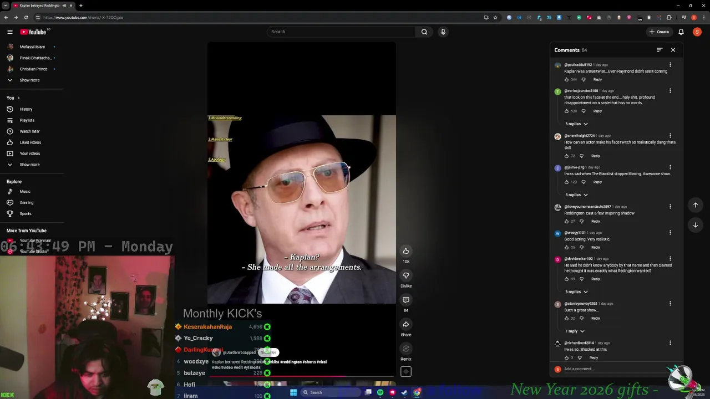
Task: Reply to @paulkaddu5192 comment
Action: (x=597, y=79)
